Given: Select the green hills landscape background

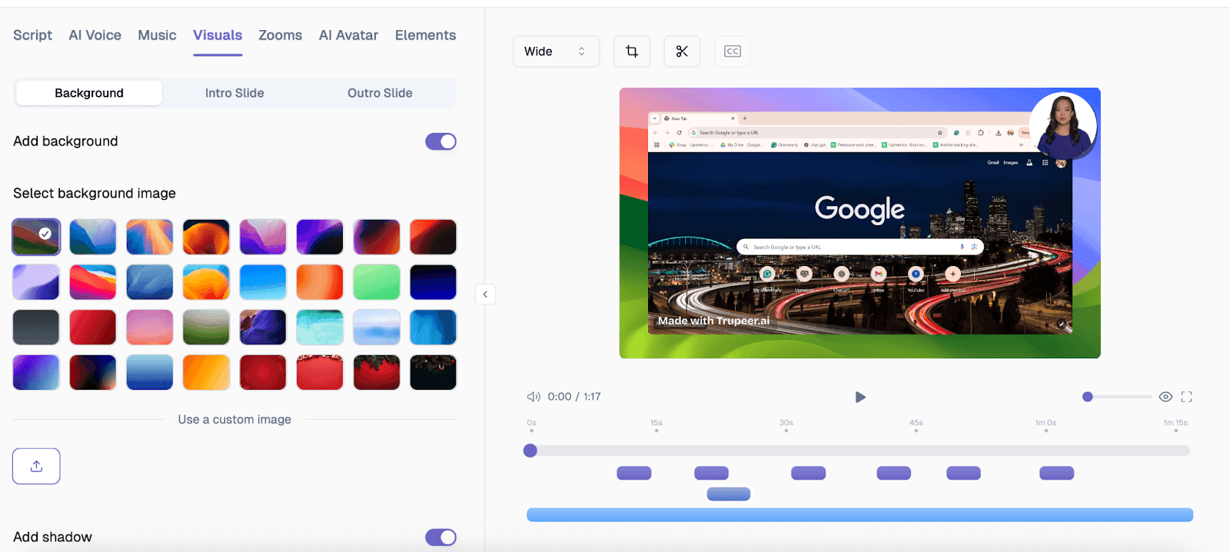Looking at the screenshot, I should [x=206, y=328].
